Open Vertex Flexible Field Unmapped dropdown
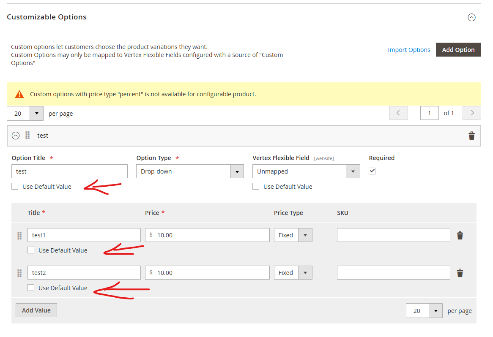 pyautogui.click(x=306, y=171)
